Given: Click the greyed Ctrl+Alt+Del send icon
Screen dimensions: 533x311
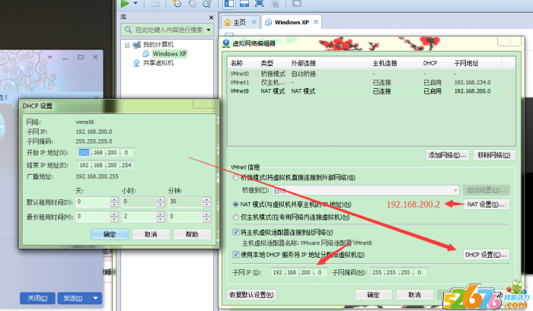Looking at the screenshot, I should click(155, 3).
